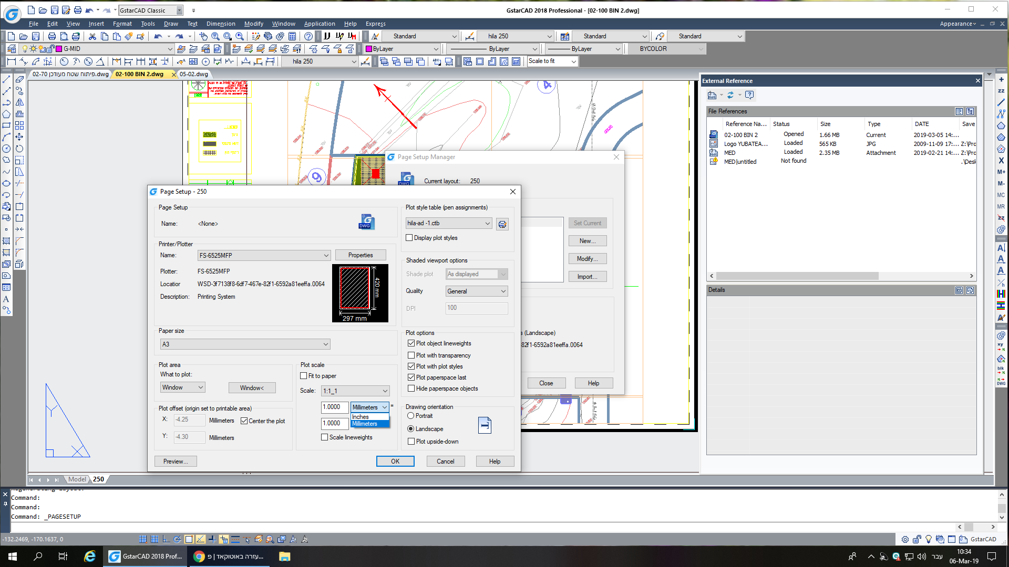
Task: Open the Layer Properties Manager icon
Action: point(11,49)
